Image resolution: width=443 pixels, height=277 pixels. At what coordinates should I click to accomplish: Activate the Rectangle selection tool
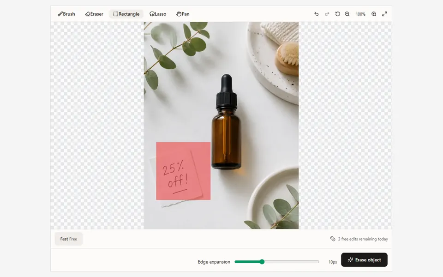pos(126,14)
